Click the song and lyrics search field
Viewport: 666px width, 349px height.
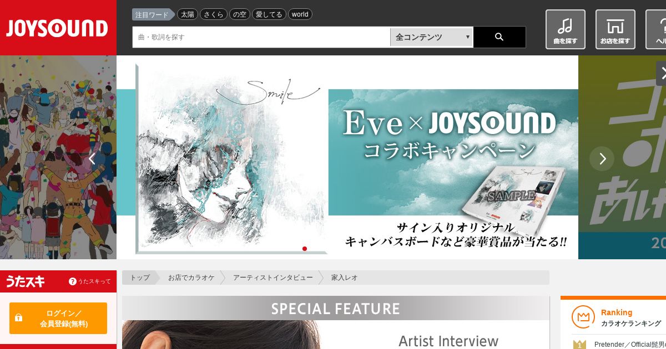(x=261, y=37)
